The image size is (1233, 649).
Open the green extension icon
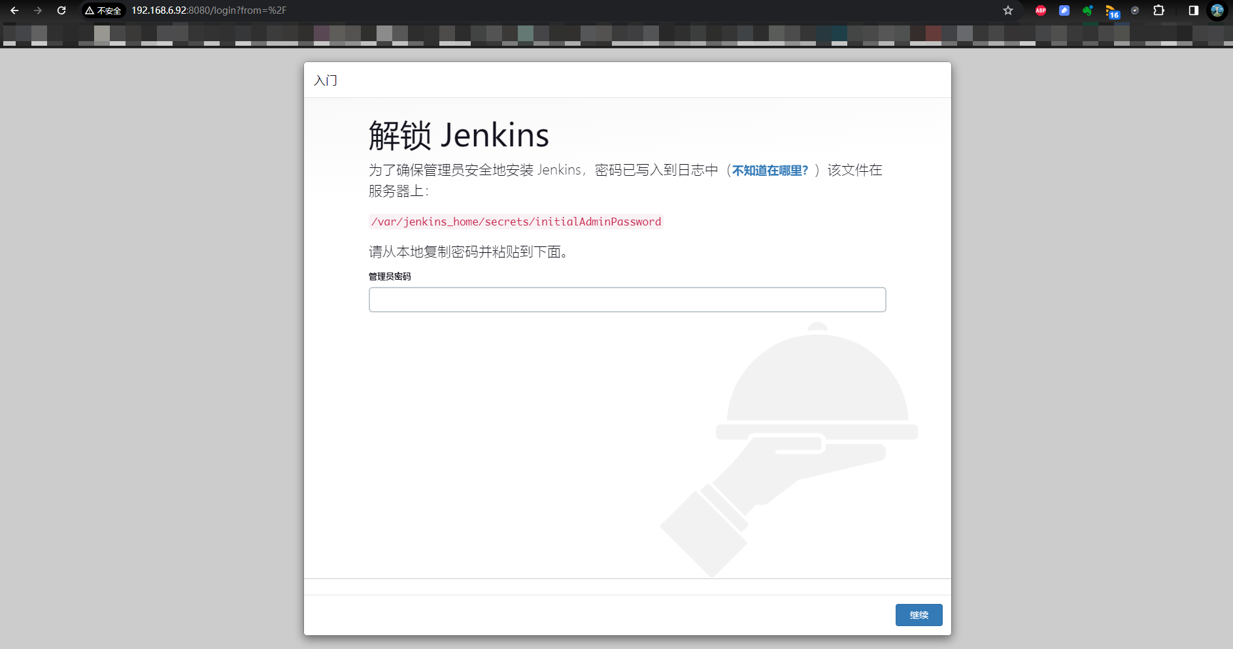[x=1088, y=10]
